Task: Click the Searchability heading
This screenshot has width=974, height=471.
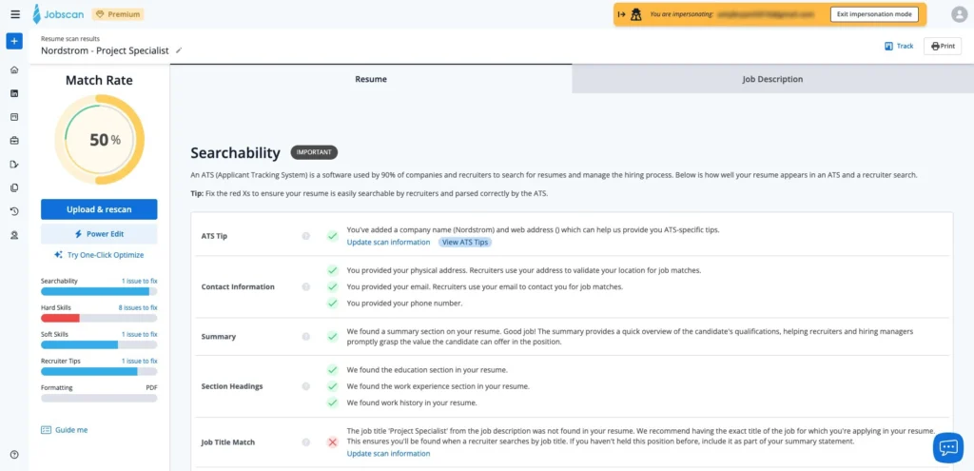Action: (236, 153)
